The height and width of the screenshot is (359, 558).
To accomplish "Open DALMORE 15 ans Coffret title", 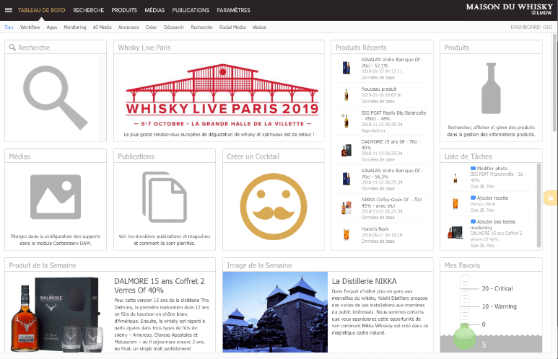I will click(x=160, y=285).
